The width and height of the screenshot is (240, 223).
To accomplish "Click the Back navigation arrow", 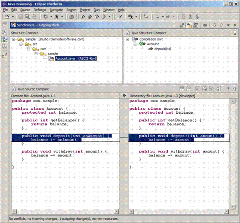I will 157,17.
